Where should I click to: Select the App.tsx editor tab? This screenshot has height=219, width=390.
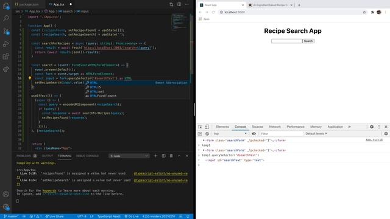(58, 4)
